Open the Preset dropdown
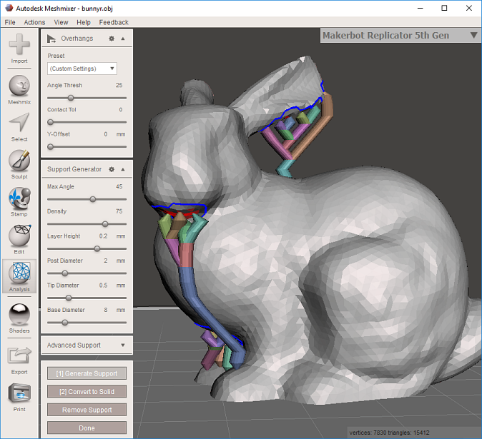Image resolution: width=482 pixels, height=439 pixels. [x=82, y=69]
